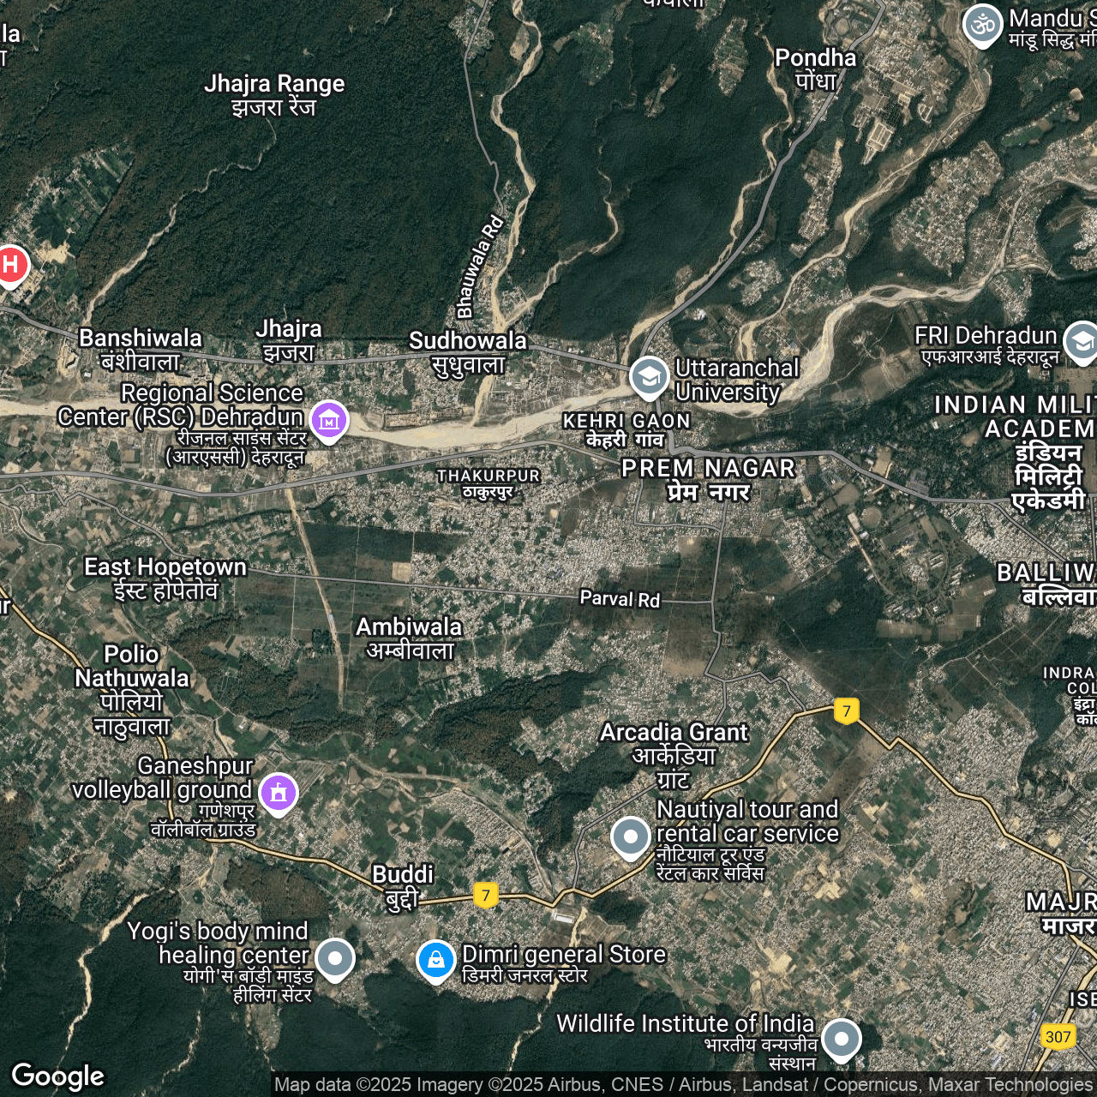
Task: Open the Dimri general Store shopping marker
Action: tap(435, 960)
